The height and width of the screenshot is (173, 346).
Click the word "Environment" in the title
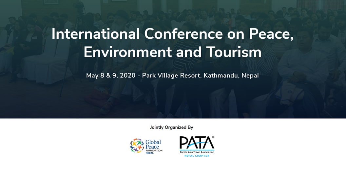(128, 52)
